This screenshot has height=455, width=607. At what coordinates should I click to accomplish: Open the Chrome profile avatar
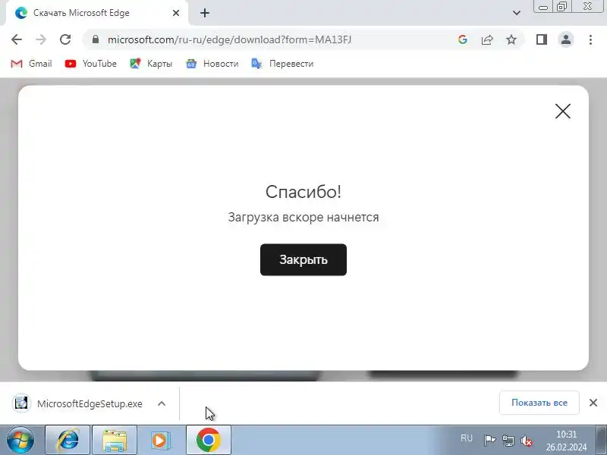tap(566, 39)
